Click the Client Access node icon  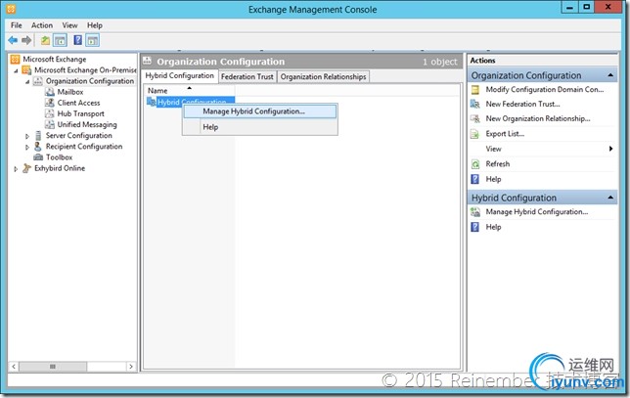[x=50, y=103]
